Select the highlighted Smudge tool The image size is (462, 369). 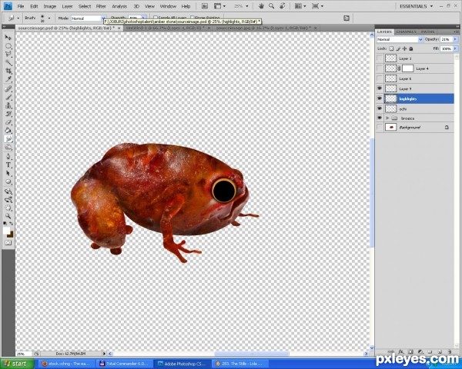pyautogui.click(x=8, y=138)
